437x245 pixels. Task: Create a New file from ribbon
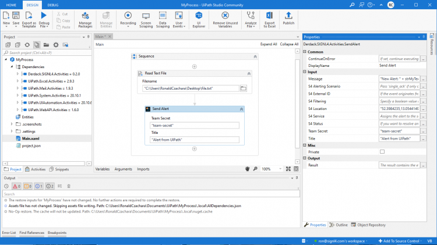(6, 19)
